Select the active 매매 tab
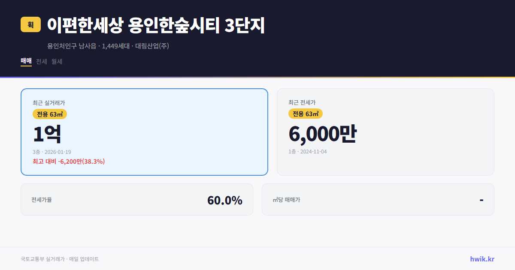 click(25, 61)
